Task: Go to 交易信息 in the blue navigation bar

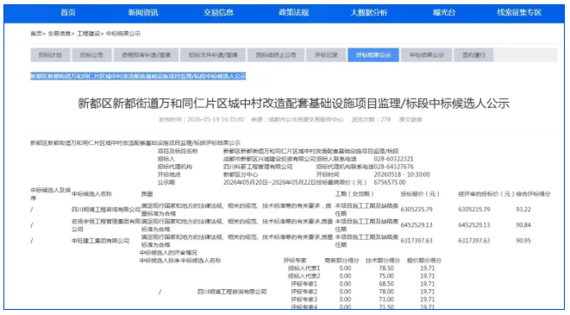Action: [218, 13]
